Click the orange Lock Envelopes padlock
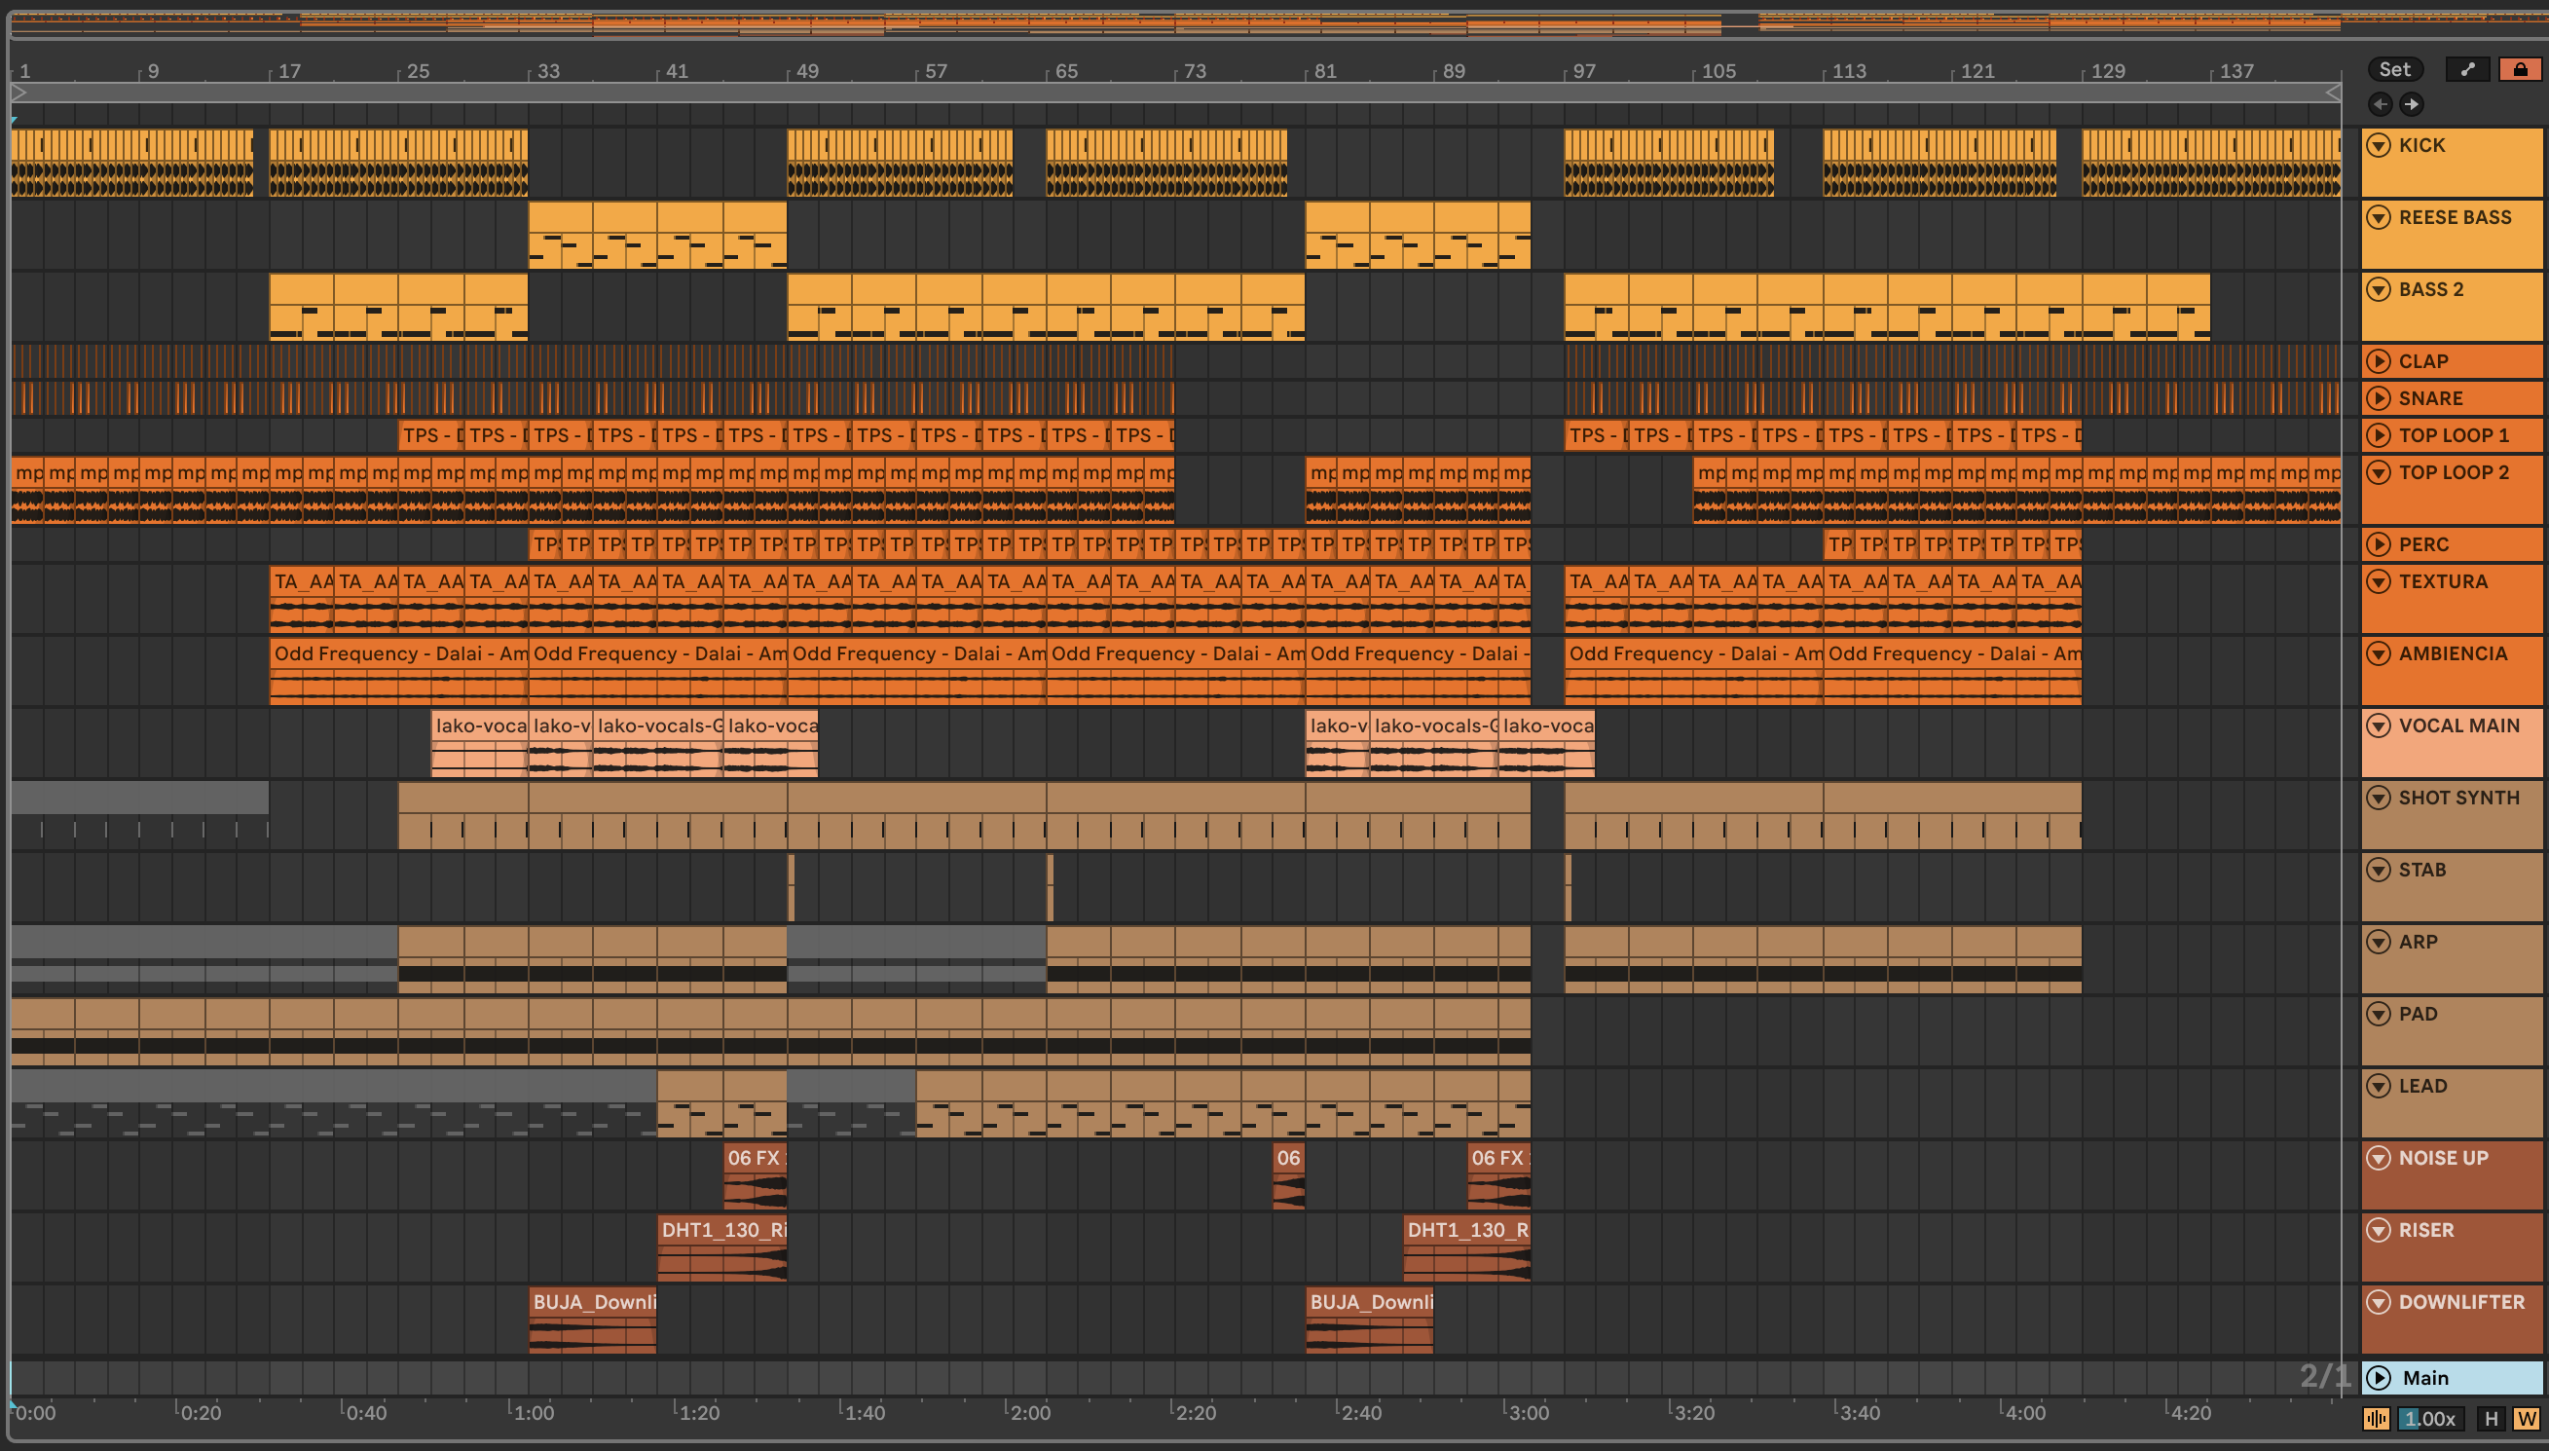 click(x=2519, y=69)
